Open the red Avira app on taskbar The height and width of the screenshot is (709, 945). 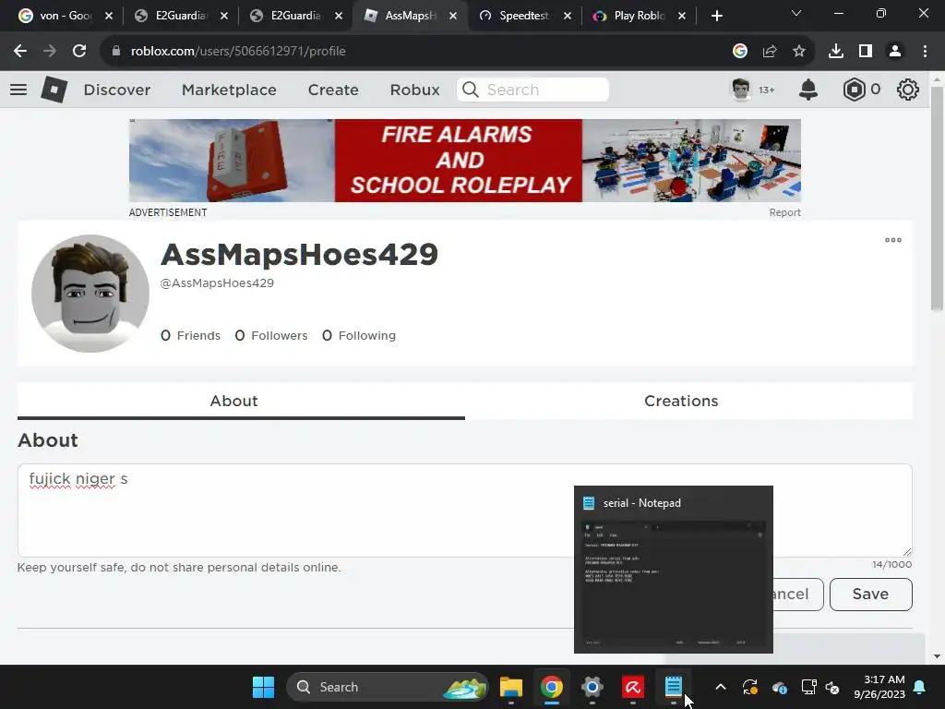[633, 687]
